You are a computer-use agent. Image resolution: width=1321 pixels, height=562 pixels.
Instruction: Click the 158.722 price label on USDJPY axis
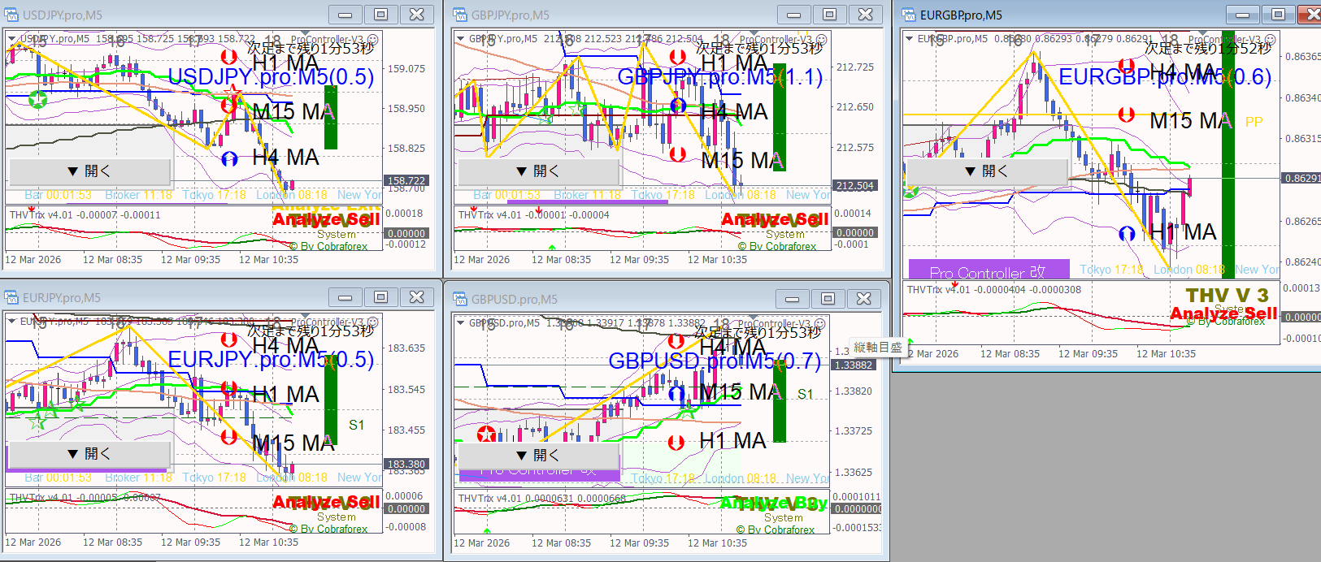tap(406, 181)
